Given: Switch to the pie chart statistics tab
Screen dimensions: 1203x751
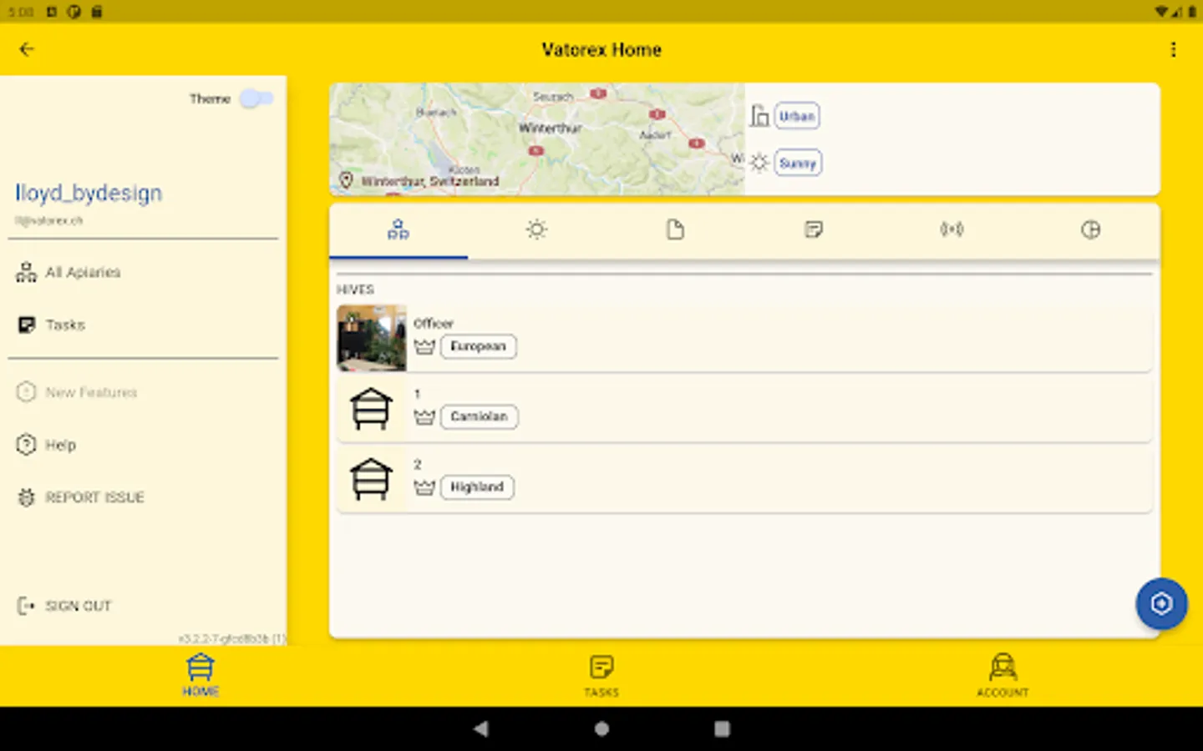Looking at the screenshot, I should [x=1090, y=229].
